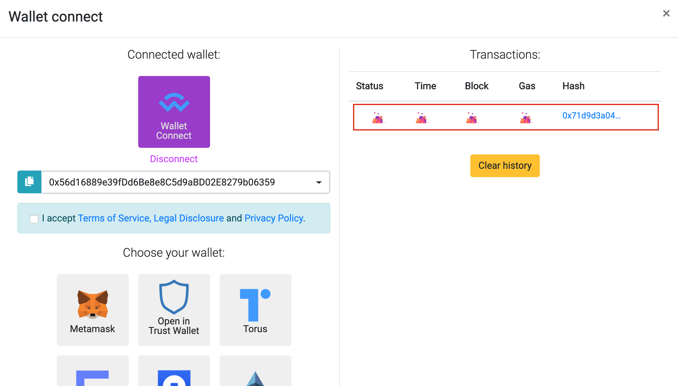Tick the I accept terms checkbox
Screen dimensions: 678x386
(x=34, y=219)
